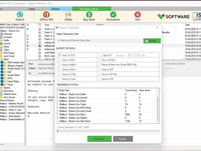
Task: Click the Save Data button
Action: [99, 139]
